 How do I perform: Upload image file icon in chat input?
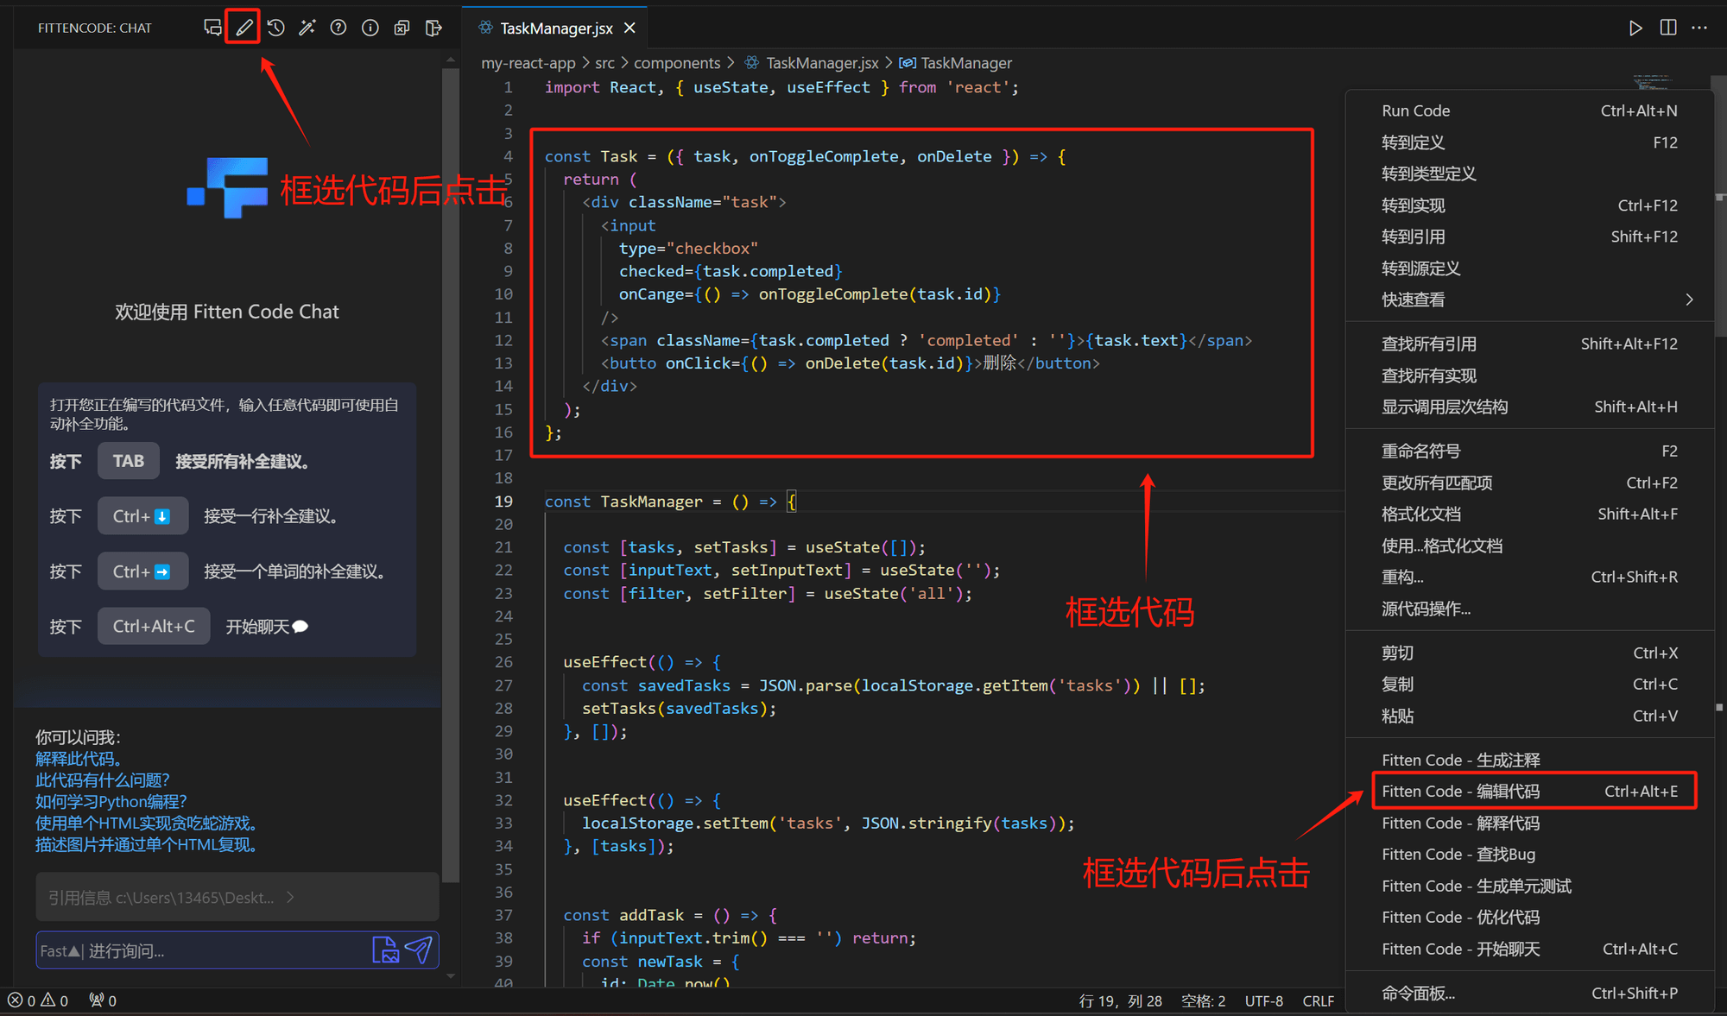(x=385, y=950)
